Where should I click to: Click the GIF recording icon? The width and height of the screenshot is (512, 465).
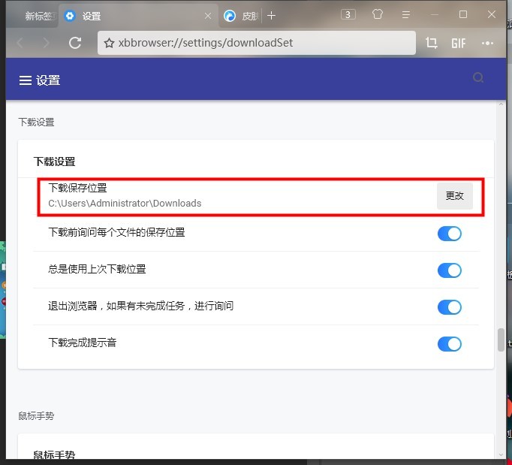[x=459, y=43]
